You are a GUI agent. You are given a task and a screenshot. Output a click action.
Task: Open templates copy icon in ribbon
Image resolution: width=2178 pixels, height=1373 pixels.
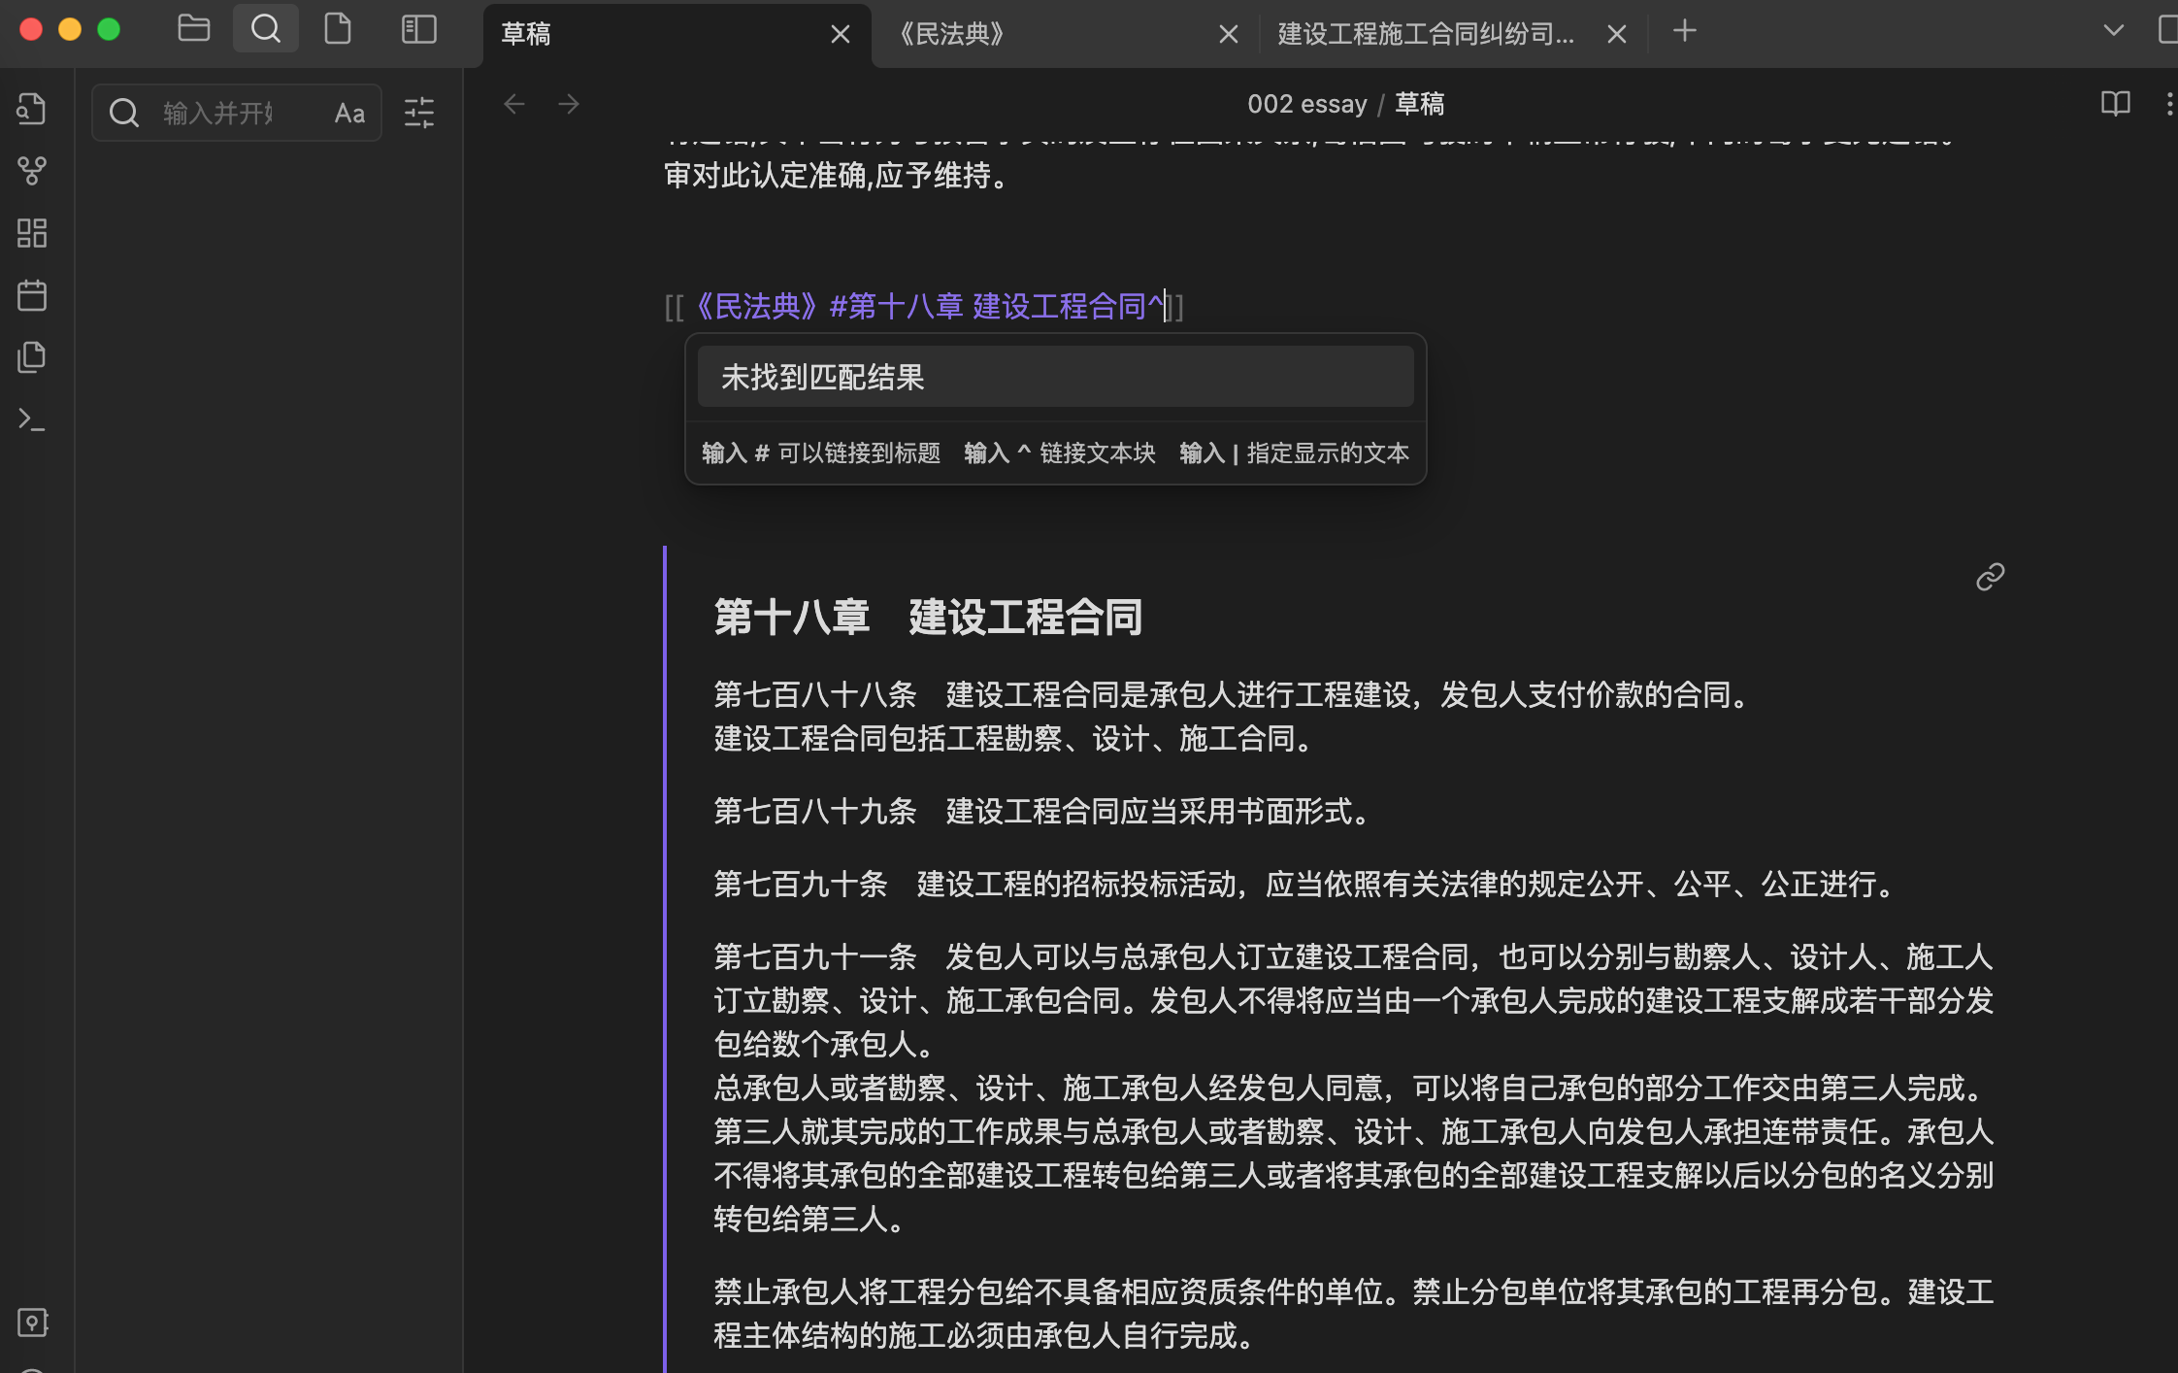pos(32,357)
